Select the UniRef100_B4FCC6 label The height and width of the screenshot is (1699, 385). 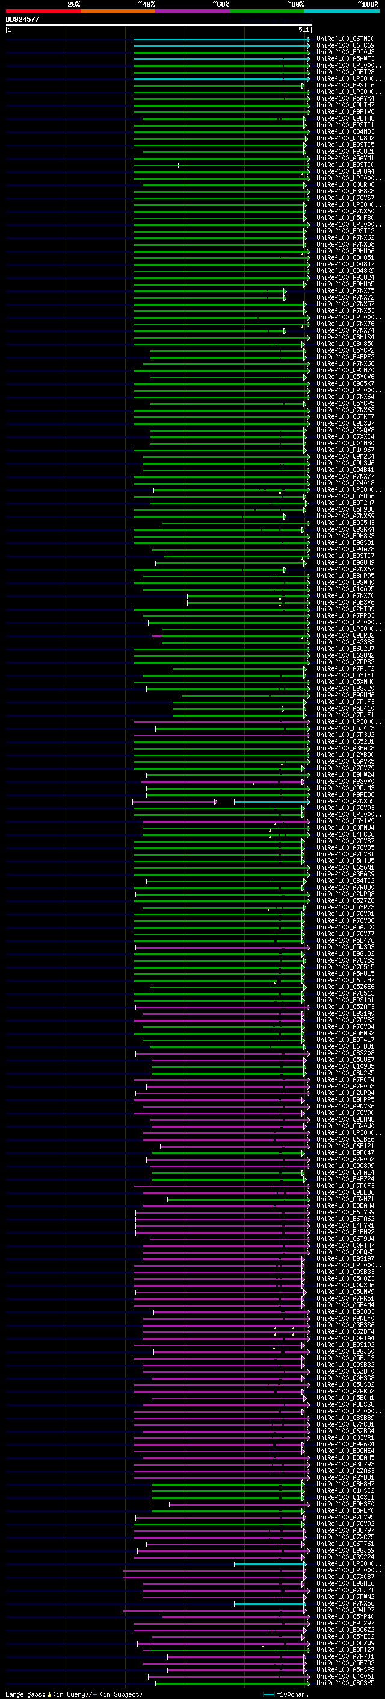coord(345,834)
